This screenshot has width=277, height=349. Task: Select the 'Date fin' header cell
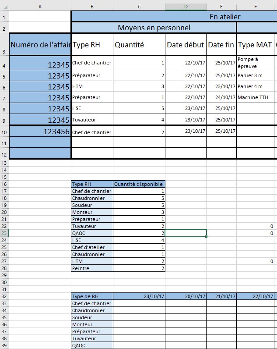pos(221,45)
